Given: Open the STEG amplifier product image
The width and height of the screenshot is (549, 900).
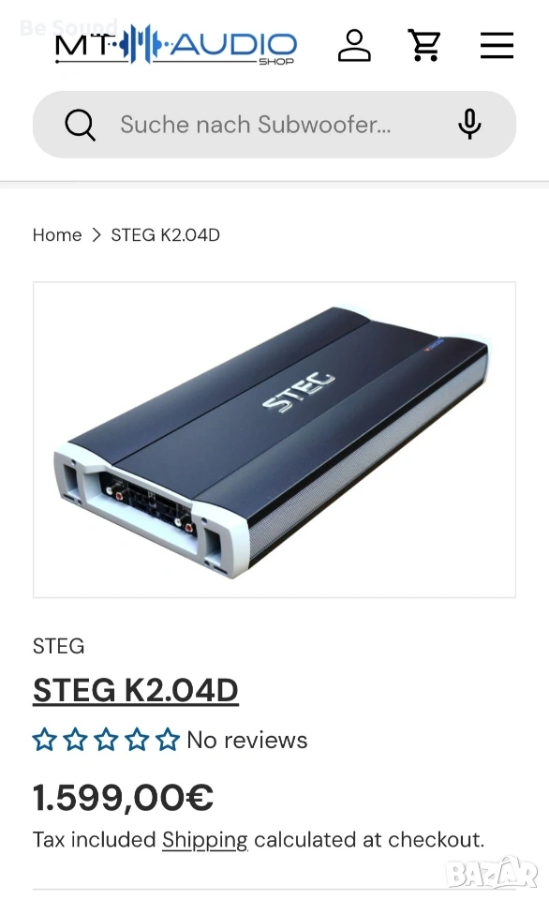Looking at the screenshot, I should (x=274, y=440).
